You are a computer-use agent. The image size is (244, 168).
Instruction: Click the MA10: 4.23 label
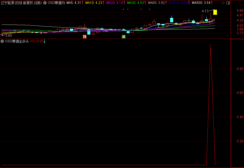coord(93,3)
